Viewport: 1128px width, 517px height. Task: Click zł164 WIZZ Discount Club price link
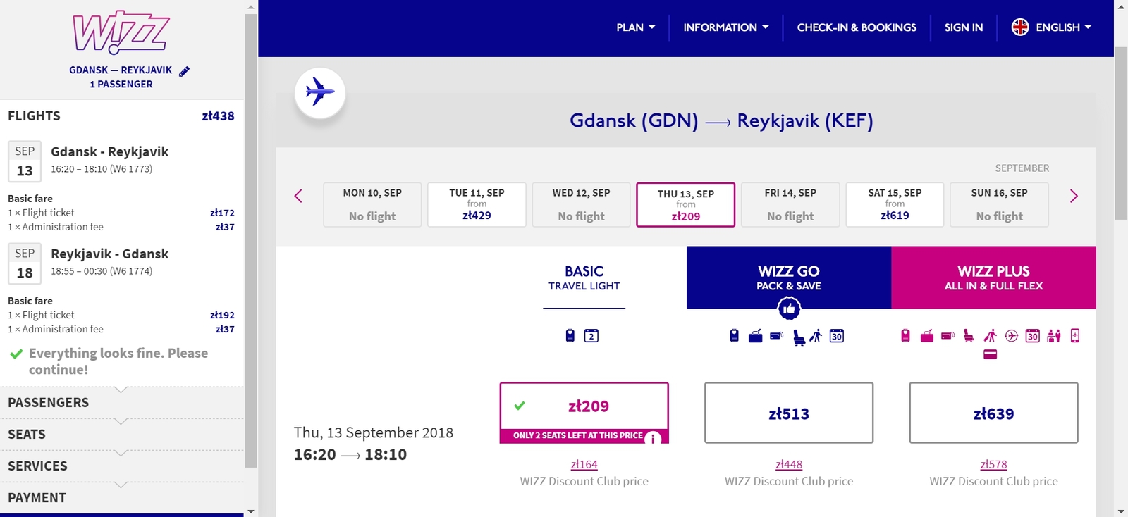coord(584,464)
